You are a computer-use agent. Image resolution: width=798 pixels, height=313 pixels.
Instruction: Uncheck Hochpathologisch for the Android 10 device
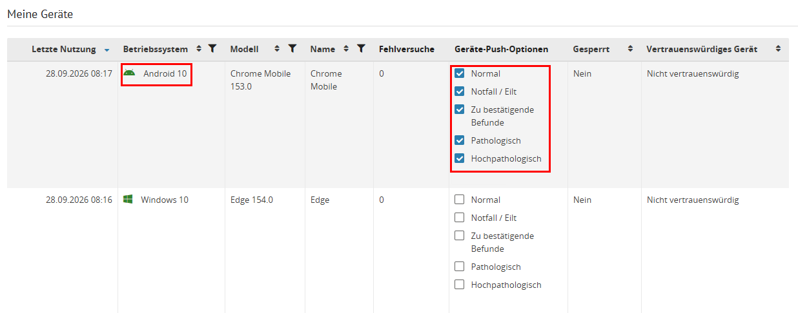point(460,158)
